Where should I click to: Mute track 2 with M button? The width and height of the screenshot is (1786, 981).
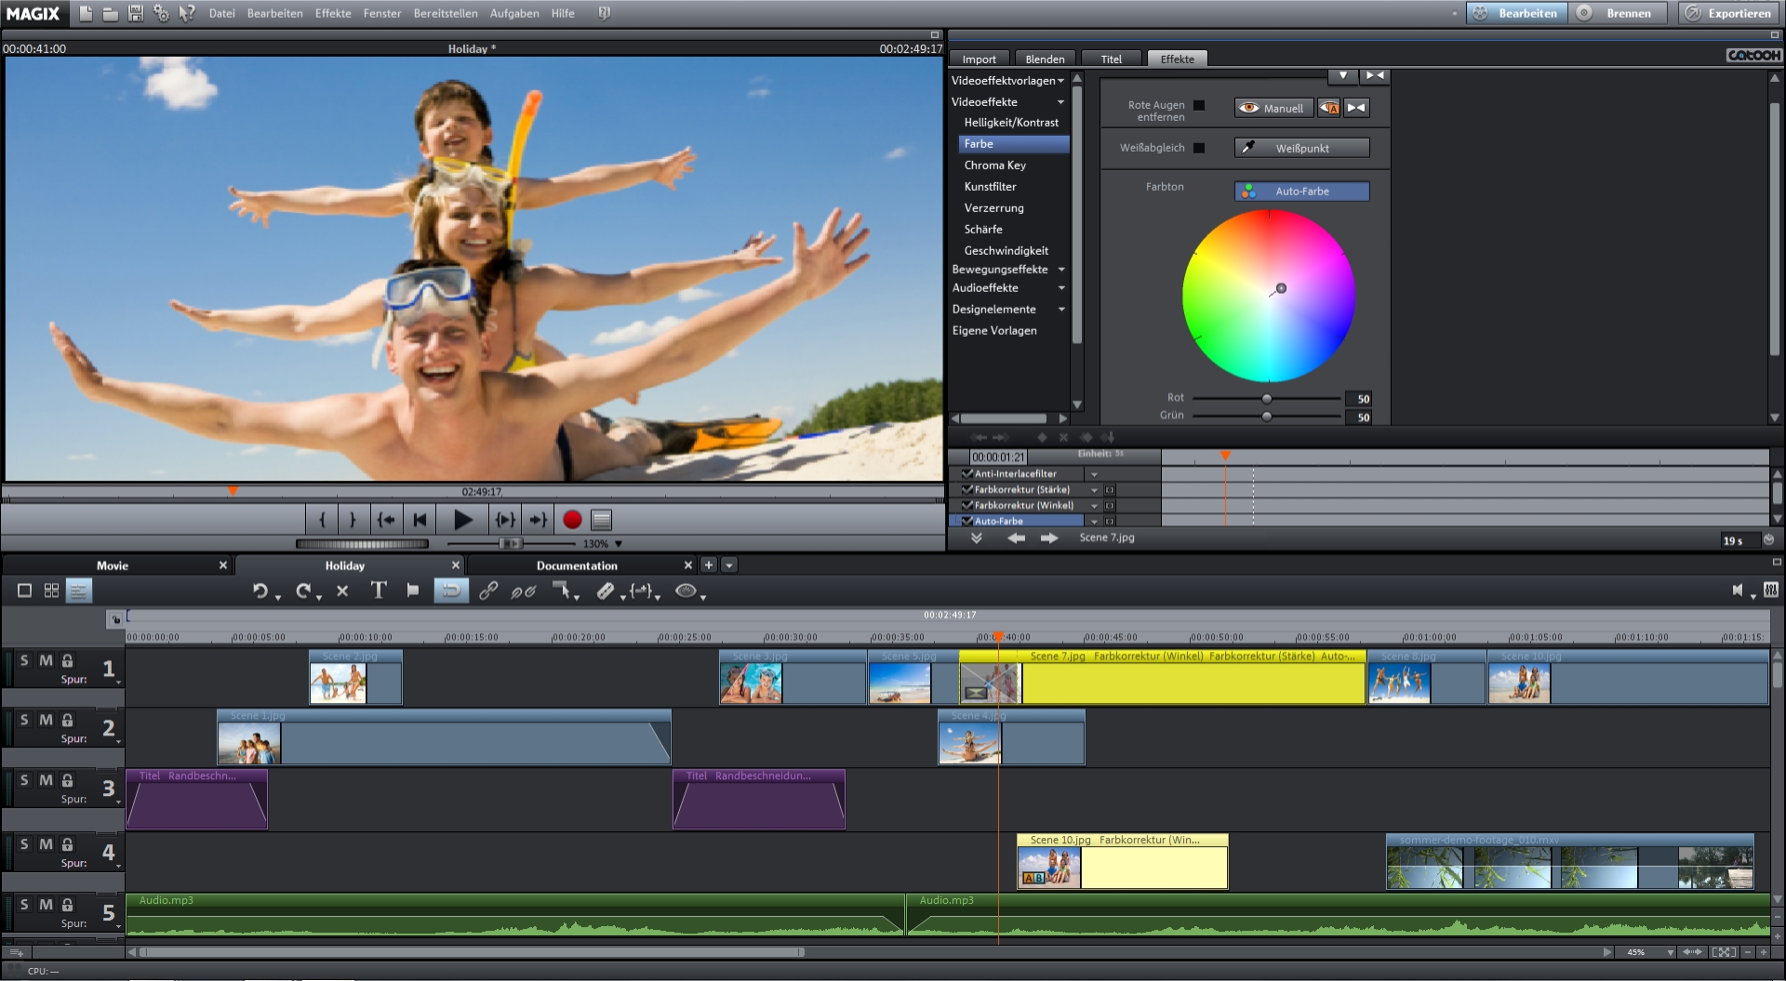point(46,720)
